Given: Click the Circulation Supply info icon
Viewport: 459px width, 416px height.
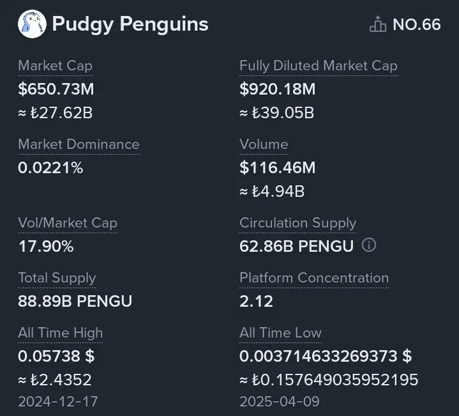Looking at the screenshot, I should pos(369,245).
